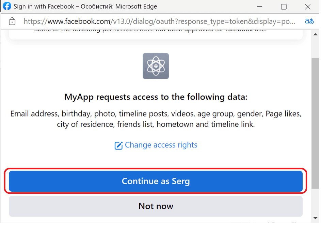Minimize the Sign in with Facebook window
The width and height of the screenshot is (321, 225).
(259, 6)
